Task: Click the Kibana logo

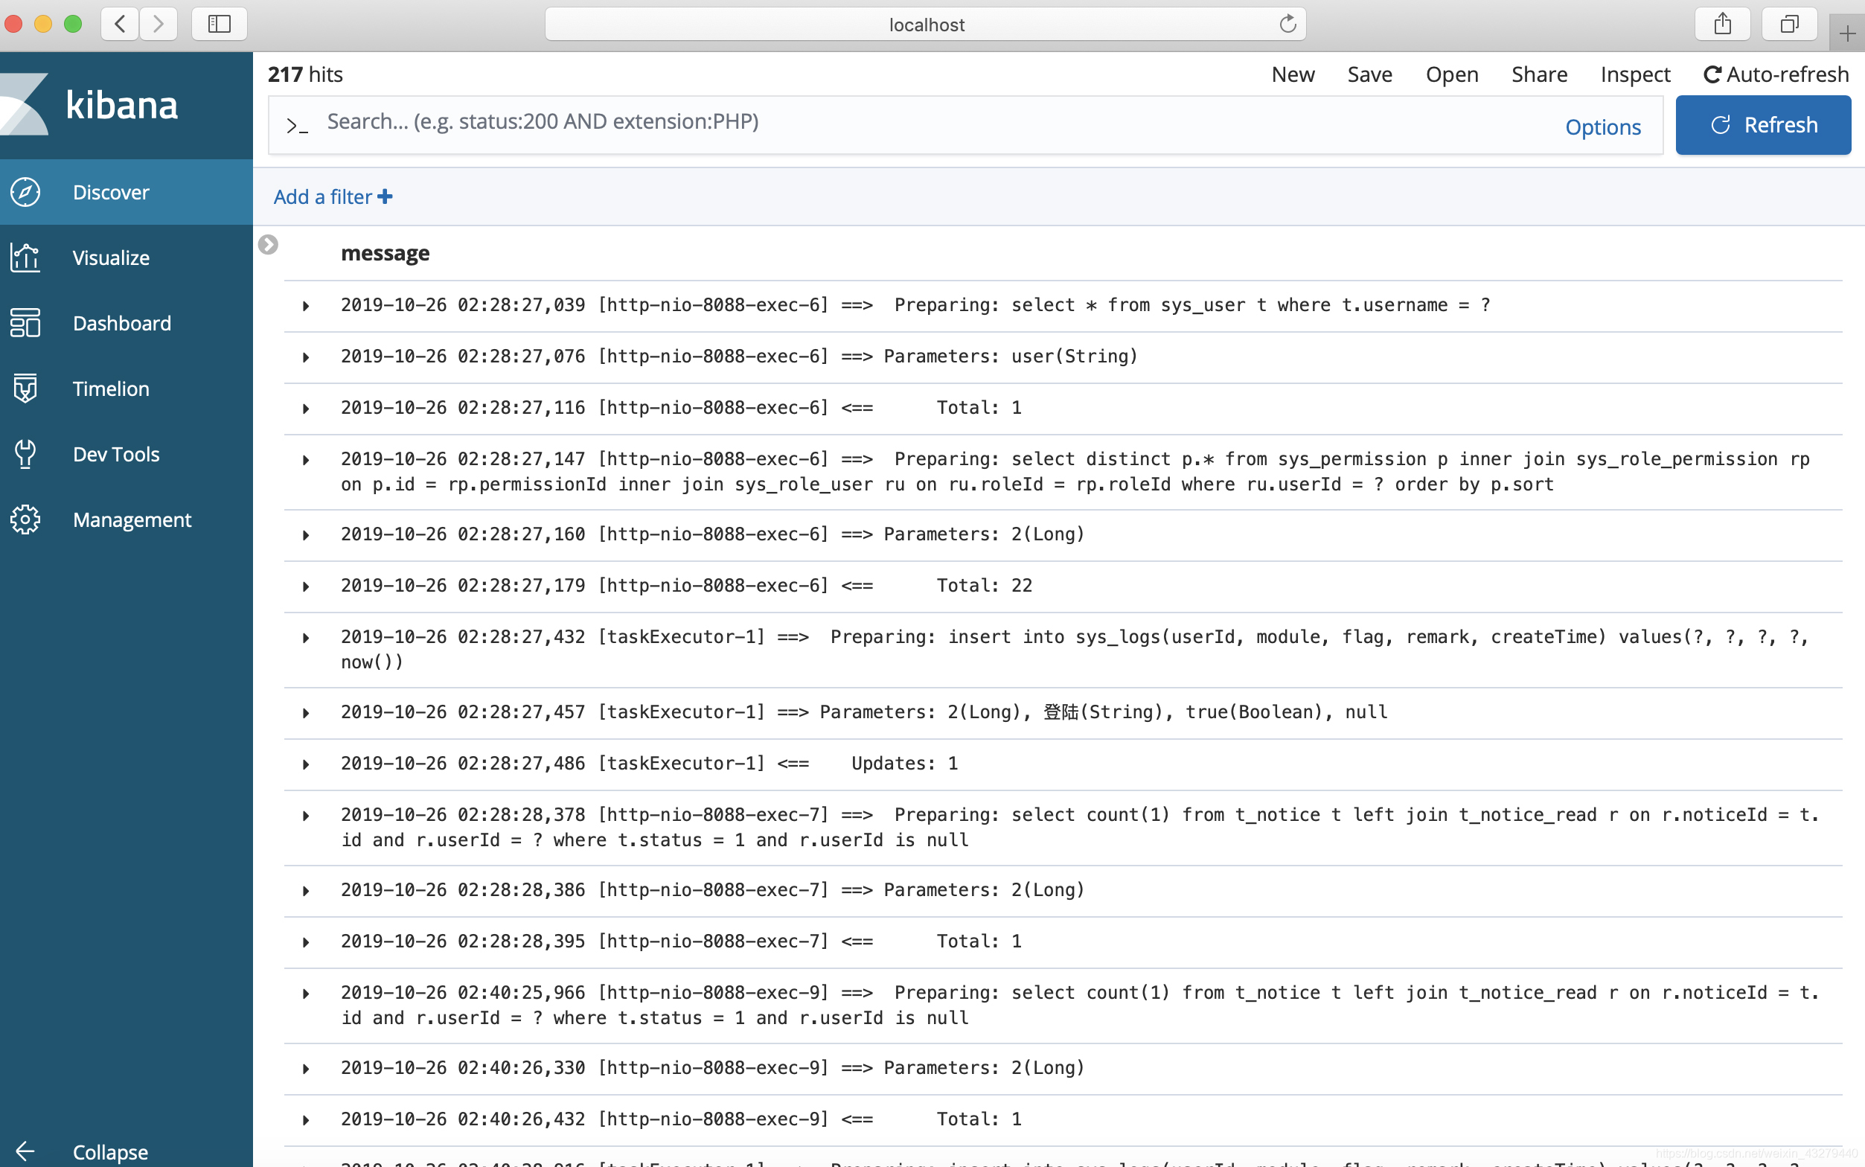Action: point(89,104)
